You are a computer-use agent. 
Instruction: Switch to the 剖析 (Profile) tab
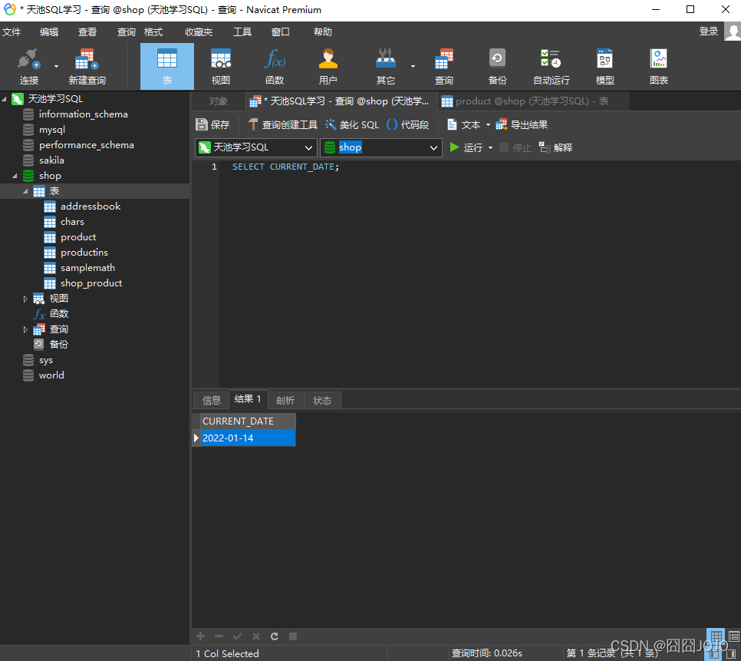pyautogui.click(x=285, y=401)
